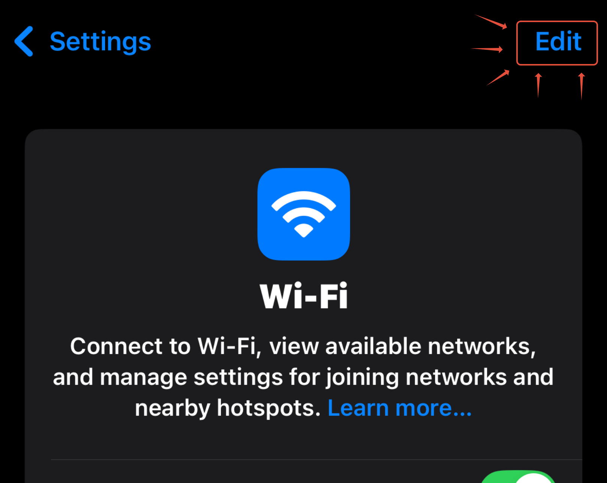Click the bold Wi-Fi heading
This screenshot has width=607, height=483.
pos(304,296)
